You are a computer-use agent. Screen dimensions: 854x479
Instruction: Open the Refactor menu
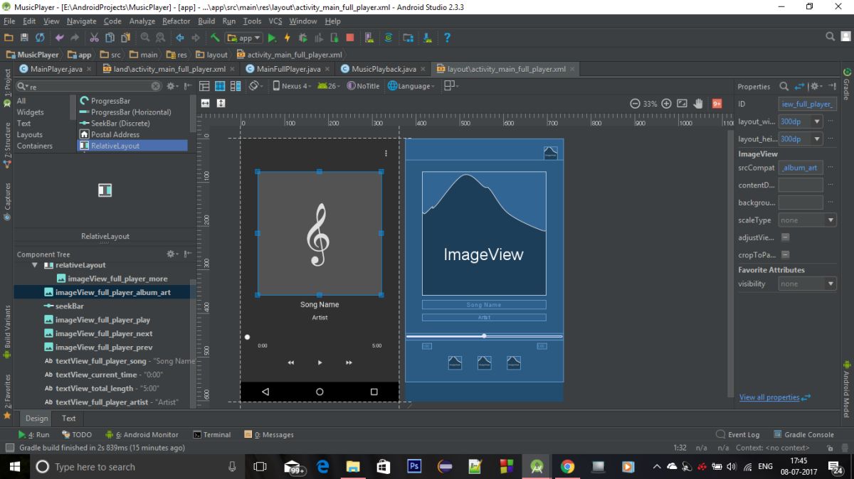point(176,21)
